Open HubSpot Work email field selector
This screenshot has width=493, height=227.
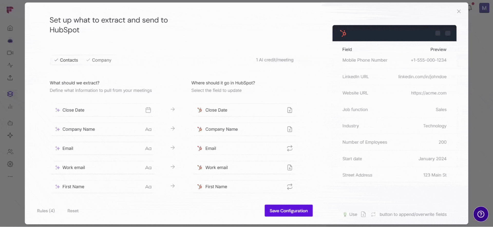click(x=244, y=168)
